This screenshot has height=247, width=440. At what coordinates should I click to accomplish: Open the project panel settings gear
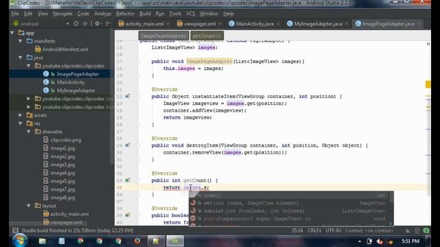[98, 24]
